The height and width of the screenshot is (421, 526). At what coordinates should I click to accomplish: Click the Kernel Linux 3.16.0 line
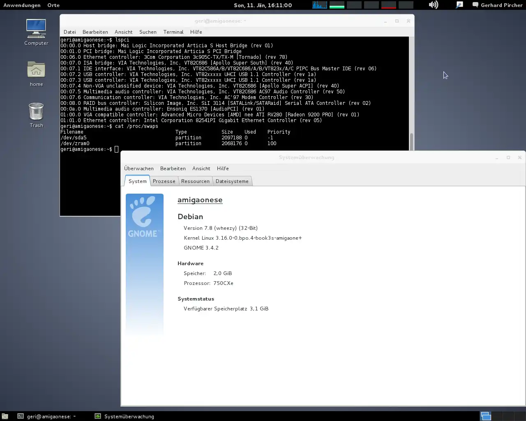242,238
